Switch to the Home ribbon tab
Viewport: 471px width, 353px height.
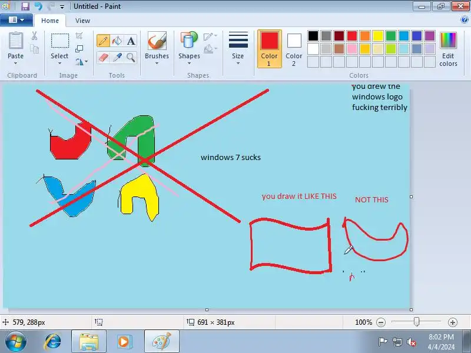click(50, 21)
